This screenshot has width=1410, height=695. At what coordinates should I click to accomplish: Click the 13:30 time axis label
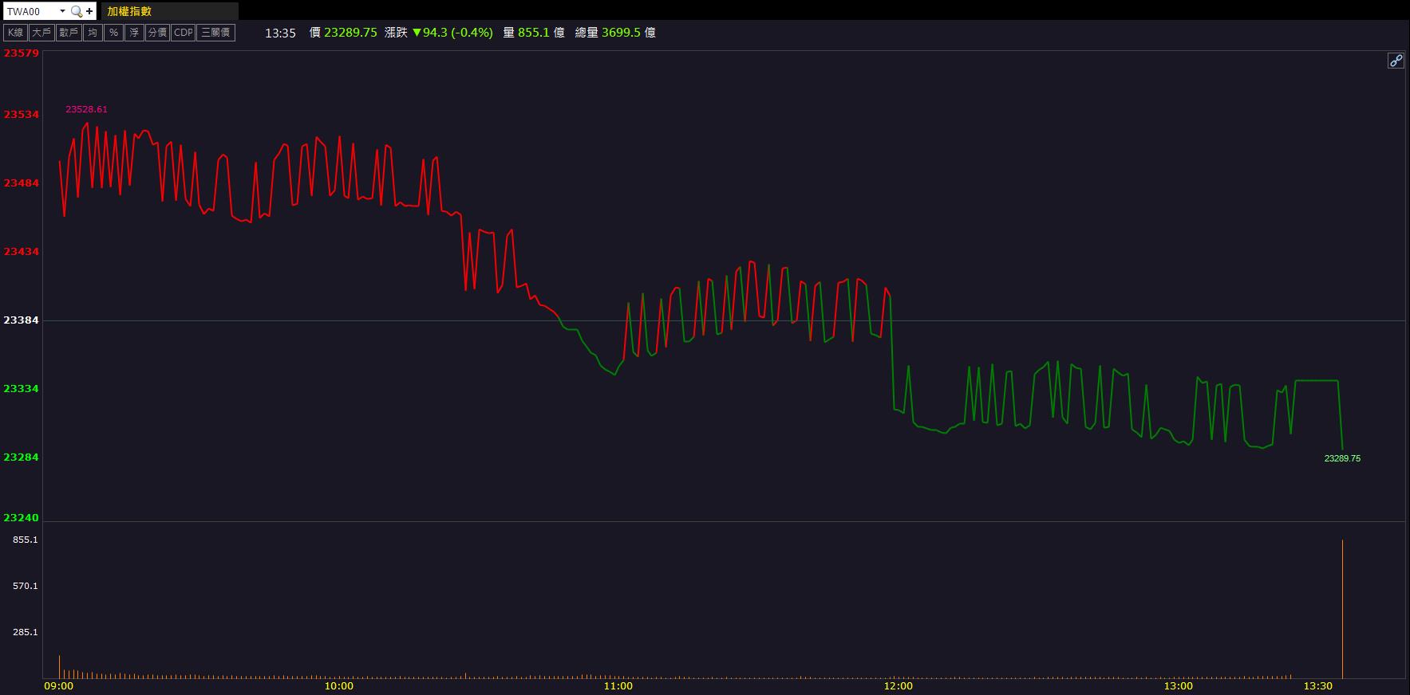(x=1318, y=686)
